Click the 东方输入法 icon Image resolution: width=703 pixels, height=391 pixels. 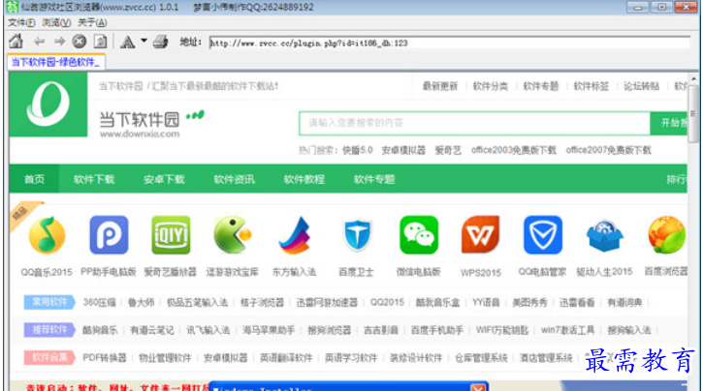coord(295,235)
